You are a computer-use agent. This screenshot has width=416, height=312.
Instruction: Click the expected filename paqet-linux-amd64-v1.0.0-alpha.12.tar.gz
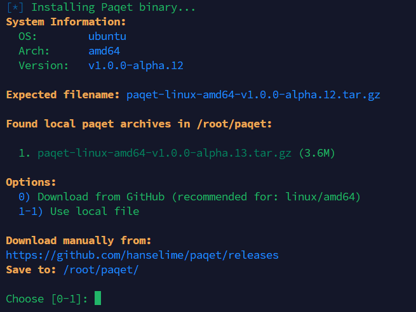[x=253, y=95]
